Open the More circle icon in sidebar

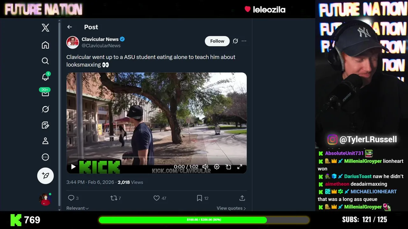pyautogui.click(x=45, y=157)
